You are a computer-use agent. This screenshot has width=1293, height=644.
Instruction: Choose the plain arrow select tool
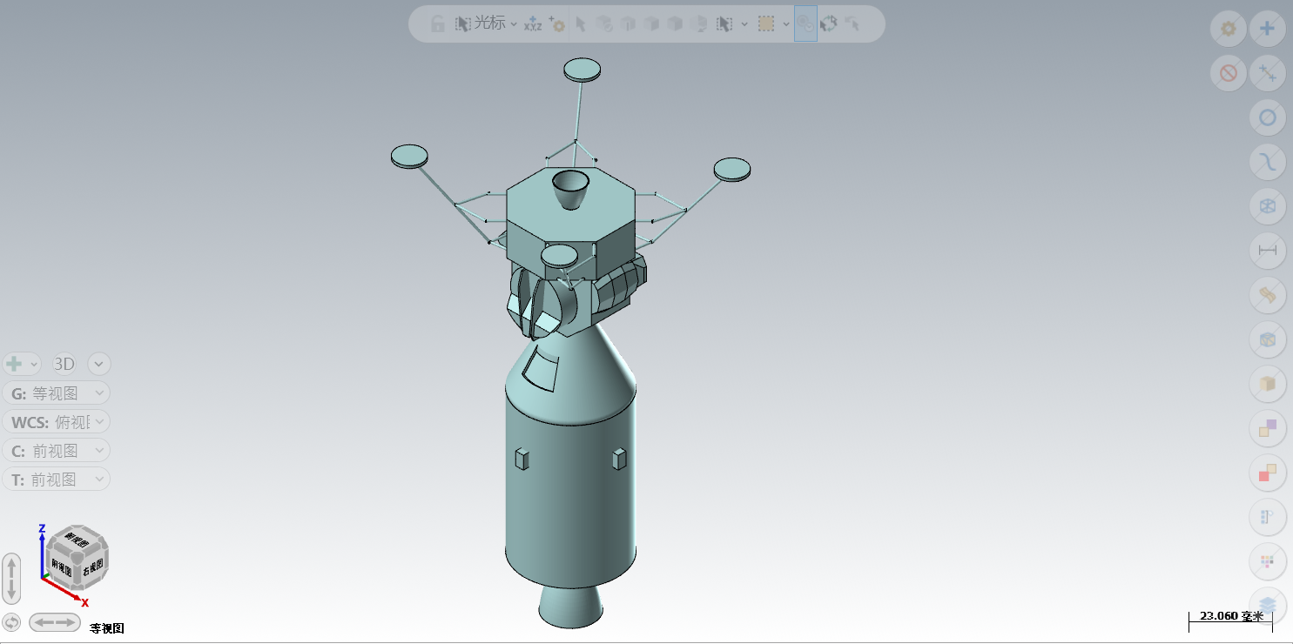coord(581,24)
